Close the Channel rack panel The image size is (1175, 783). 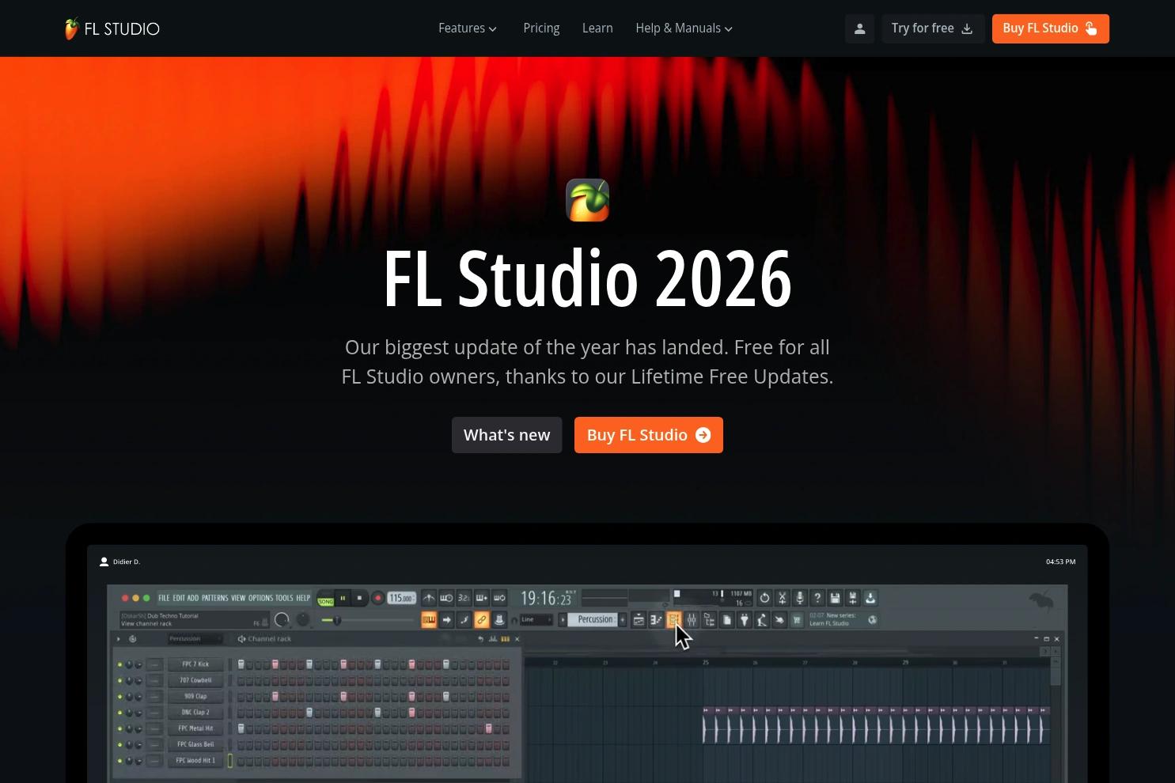pyautogui.click(x=517, y=639)
